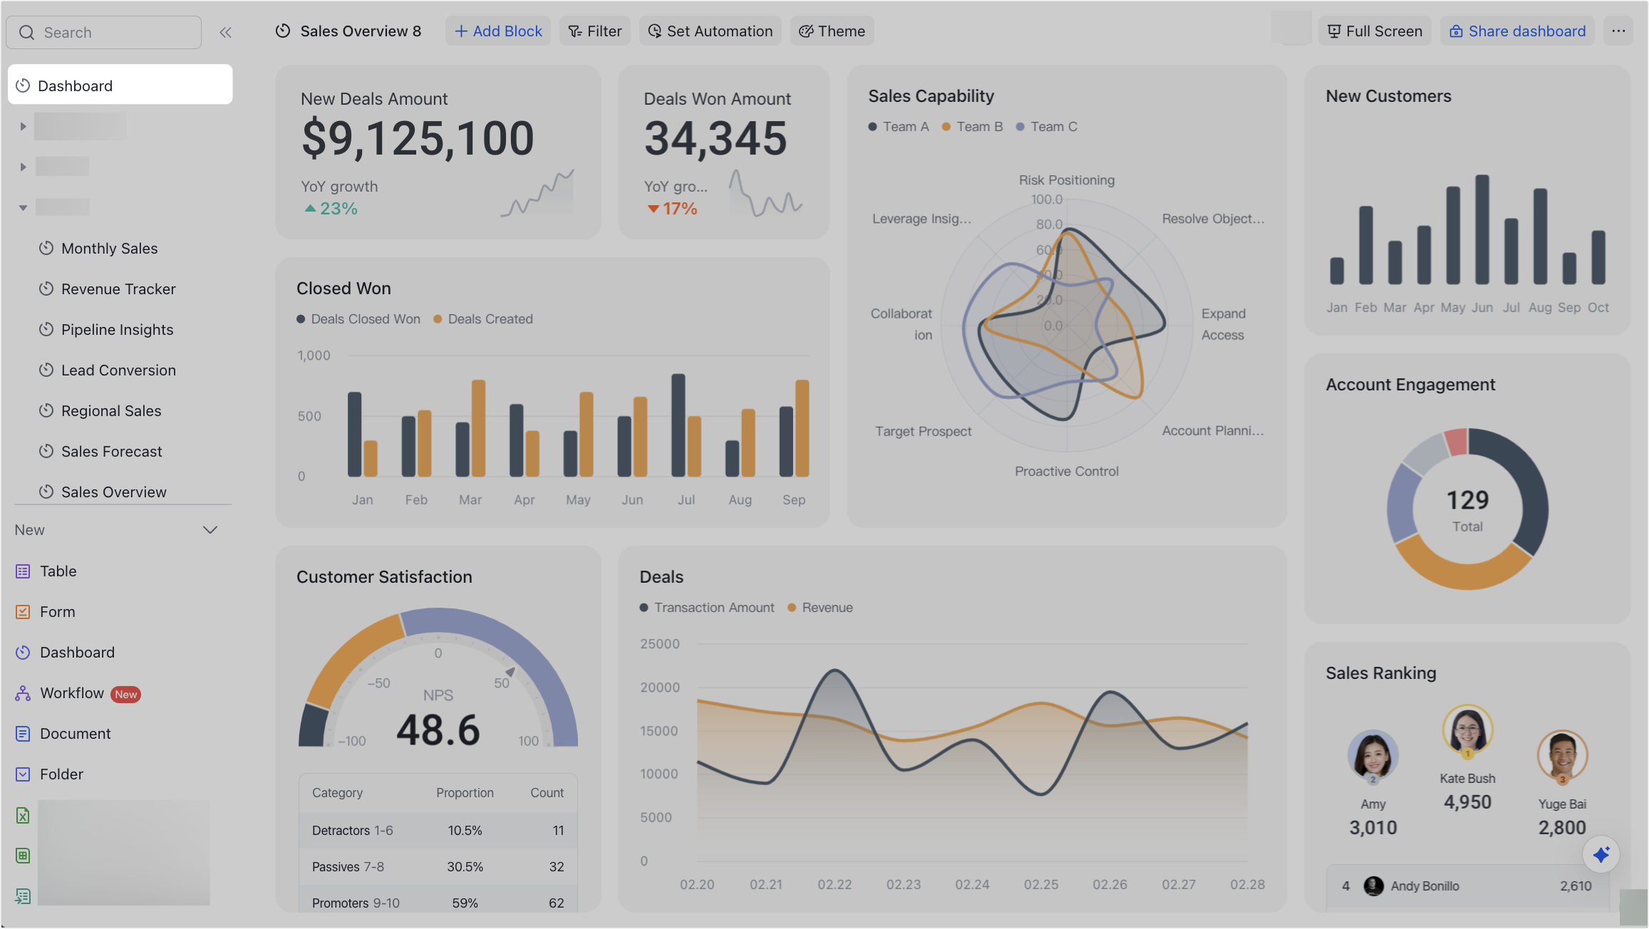Click the NPS gauge needle control

510,671
